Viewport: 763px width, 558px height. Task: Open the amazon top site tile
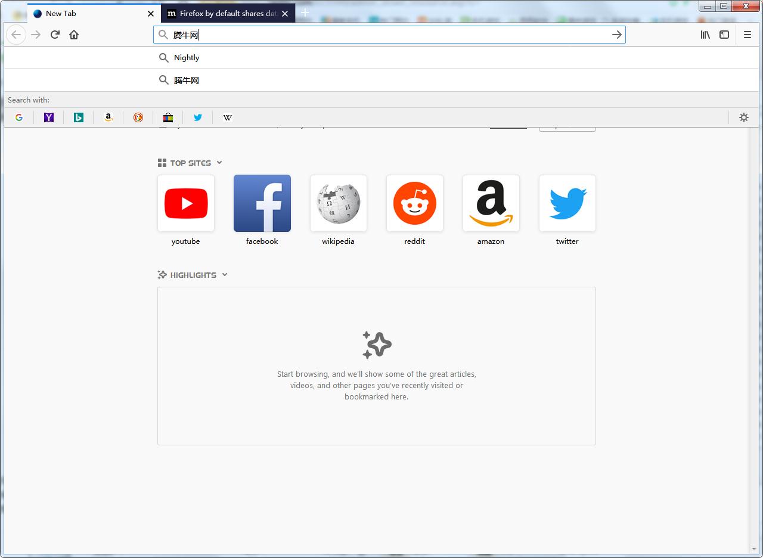pos(491,203)
